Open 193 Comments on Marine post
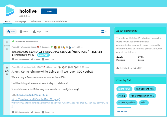 click(21, 112)
